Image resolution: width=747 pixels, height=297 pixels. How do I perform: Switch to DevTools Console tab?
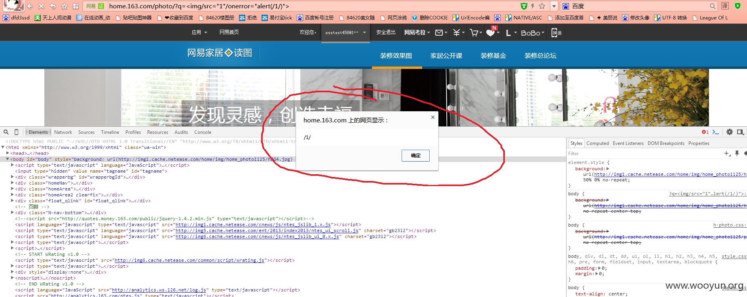(x=203, y=132)
